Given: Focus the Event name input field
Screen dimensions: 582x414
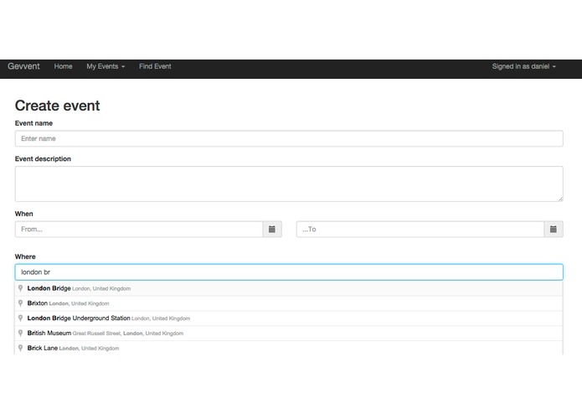Looking at the screenshot, I should [x=289, y=138].
